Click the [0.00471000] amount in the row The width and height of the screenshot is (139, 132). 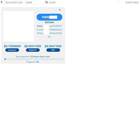click(132, 2)
